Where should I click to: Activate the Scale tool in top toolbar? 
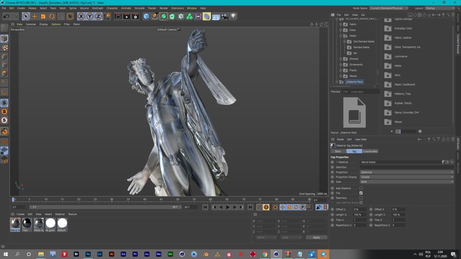43,16
